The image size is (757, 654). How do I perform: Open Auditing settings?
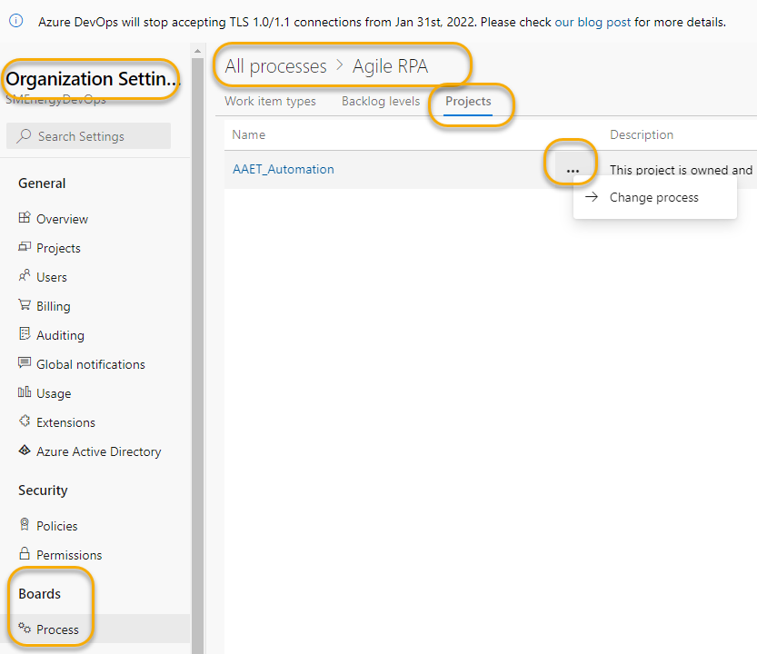click(60, 335)
